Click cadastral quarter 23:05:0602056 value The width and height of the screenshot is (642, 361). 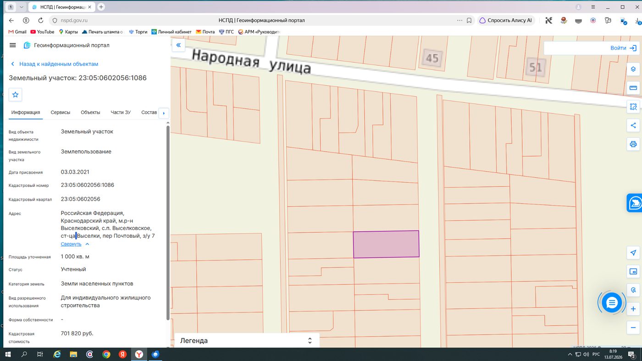[80, 199]
